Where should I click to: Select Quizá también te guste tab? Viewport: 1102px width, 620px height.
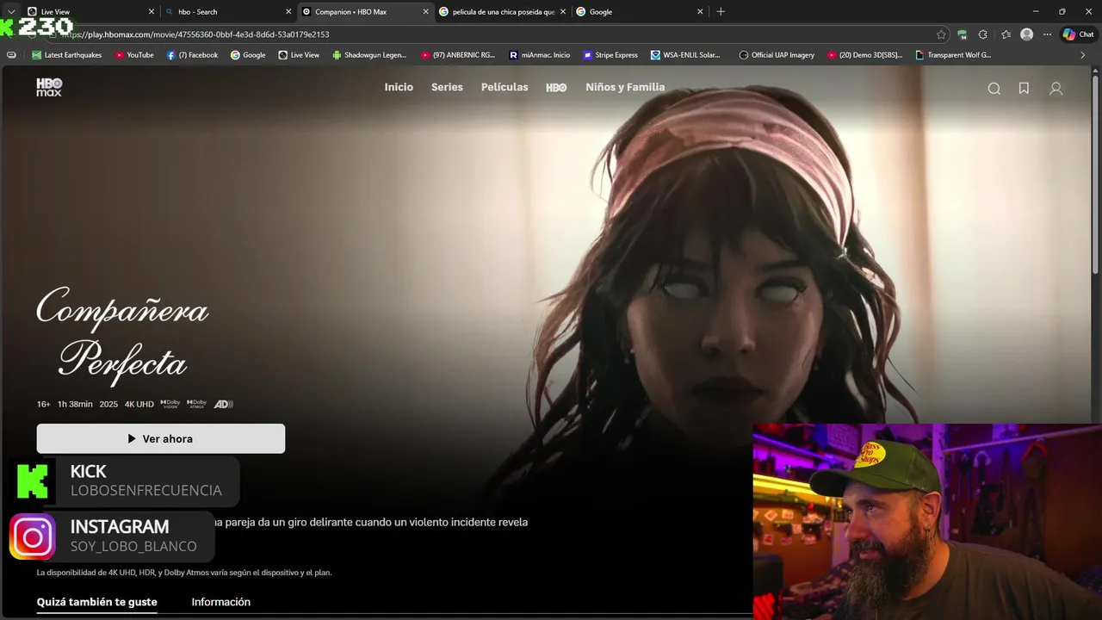point(96,602)
